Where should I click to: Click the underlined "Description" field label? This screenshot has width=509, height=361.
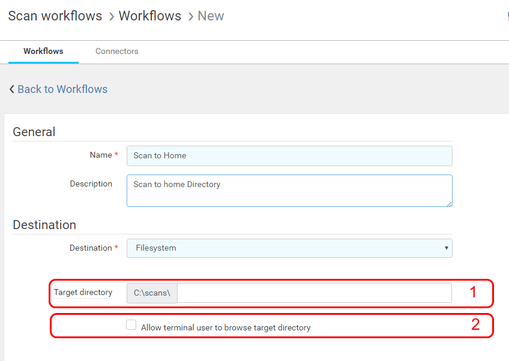(91, 184)
